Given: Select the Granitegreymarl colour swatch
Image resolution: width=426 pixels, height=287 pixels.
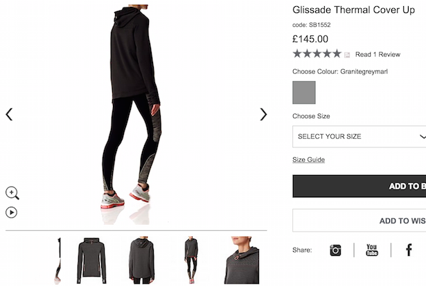Looking at the screenshot, I should (304, 93).
